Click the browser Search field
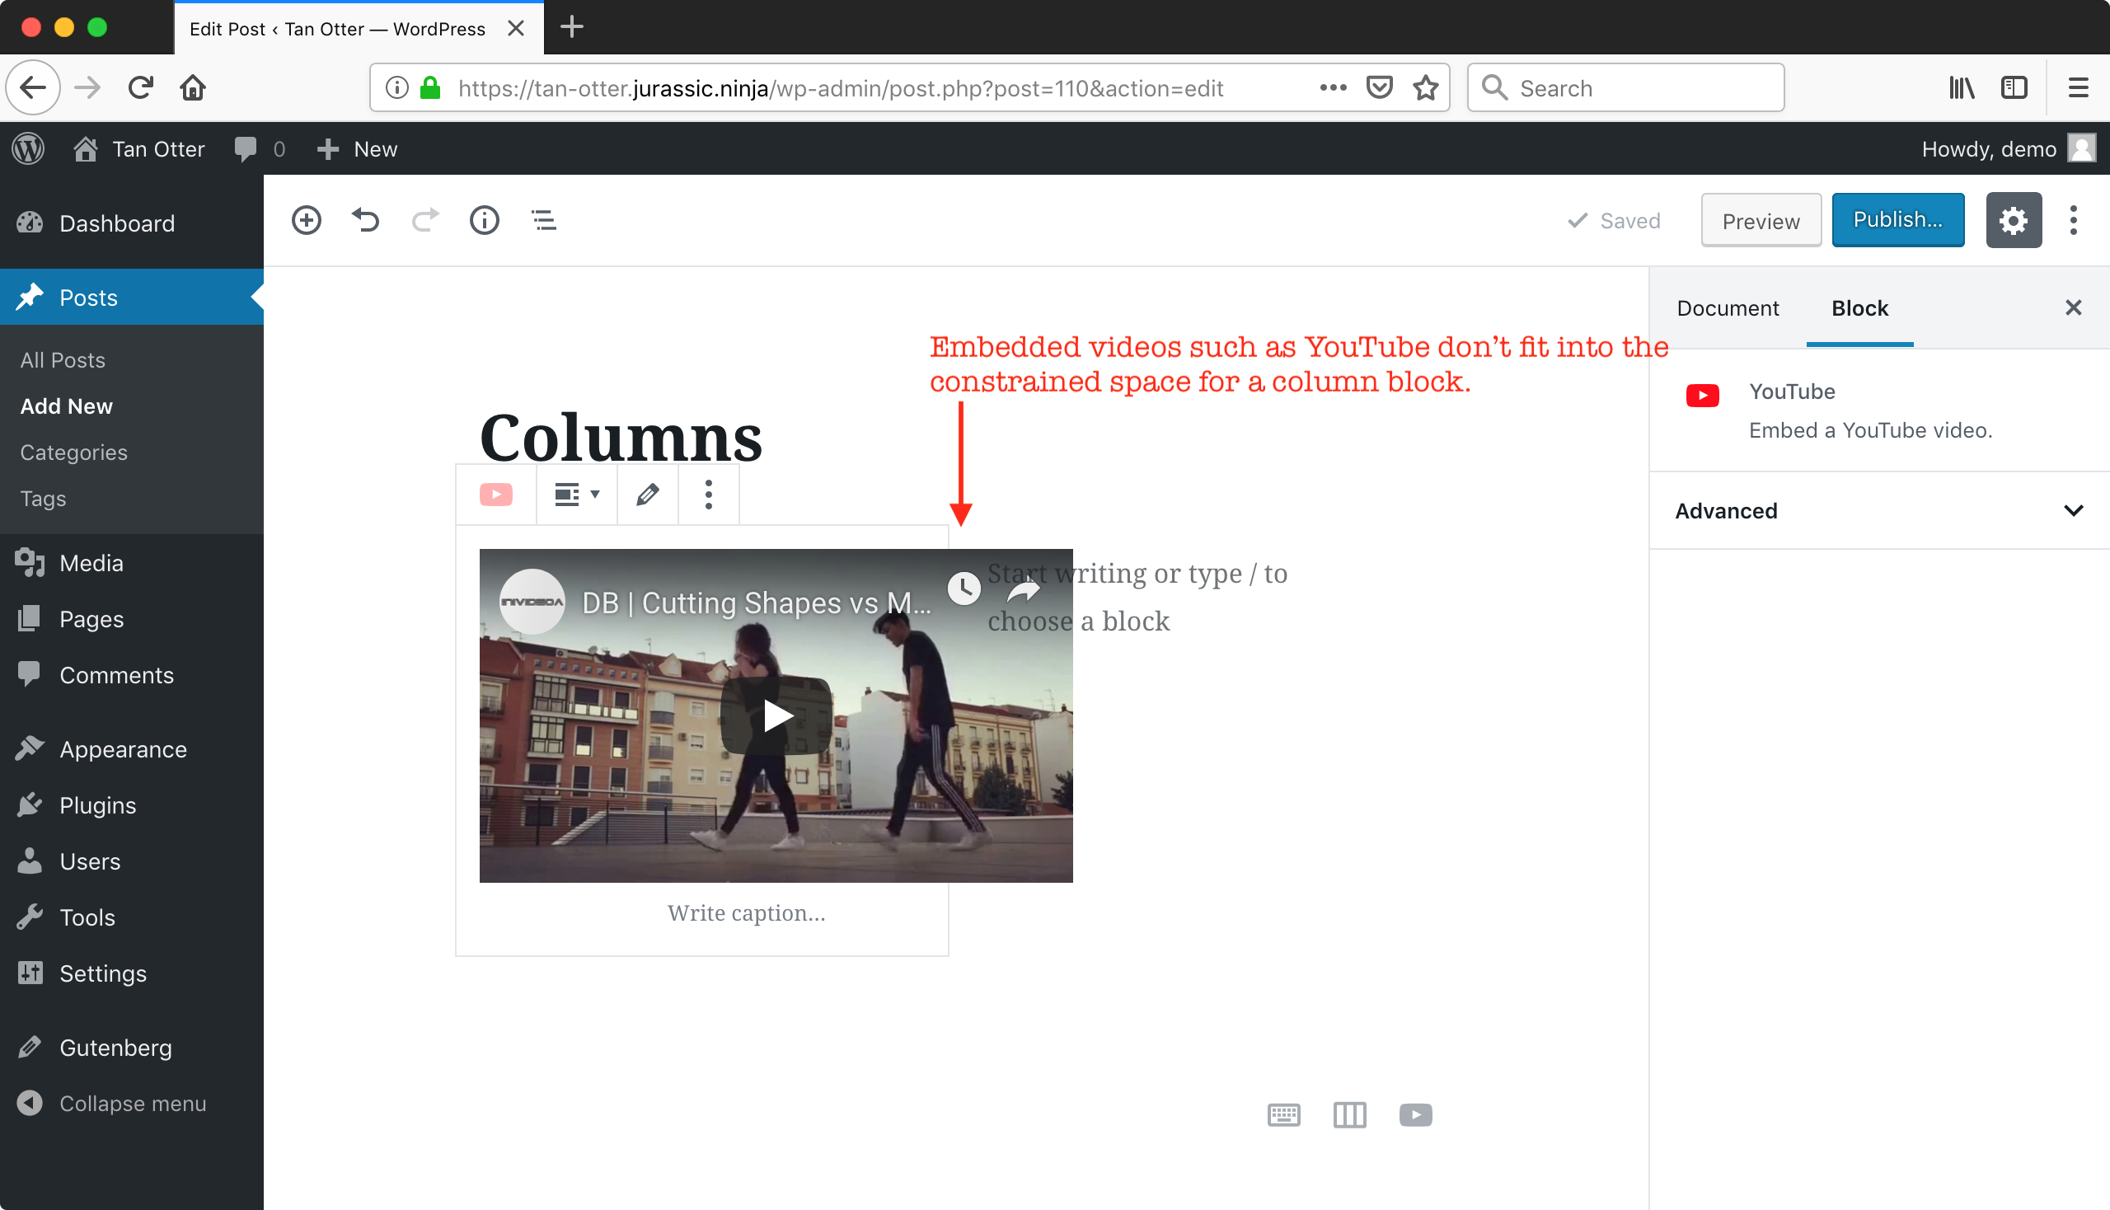This screenshot has width=2110, height=1210. click(x=1625, y=87)
